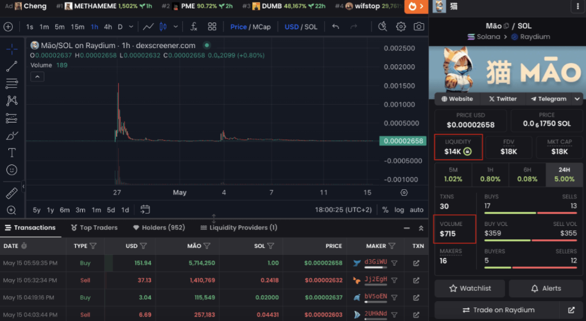Select the 5M stats tab
Screen dimensions: 586x321
click(453, 175)
